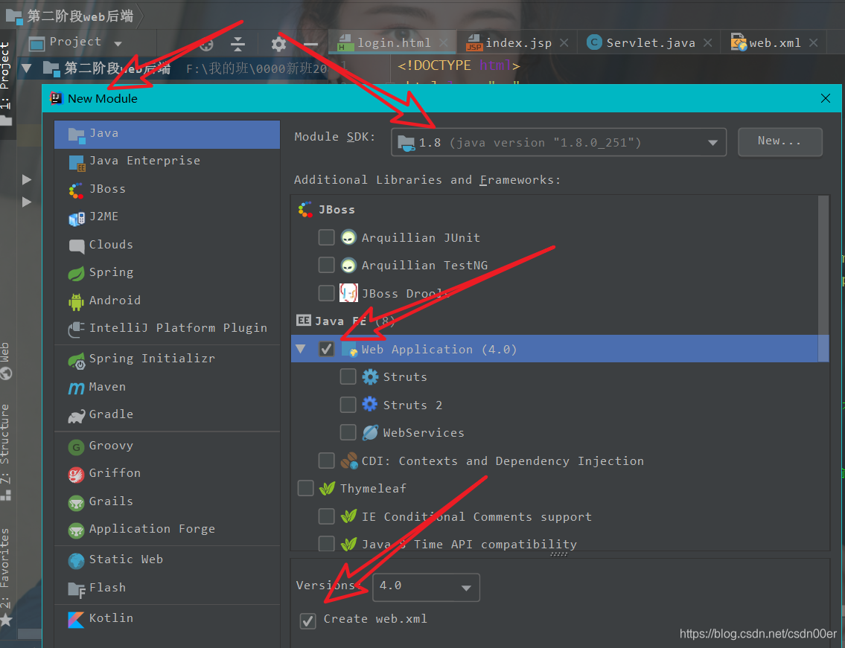Switch to web.xml editor tab

coord(774,42)
